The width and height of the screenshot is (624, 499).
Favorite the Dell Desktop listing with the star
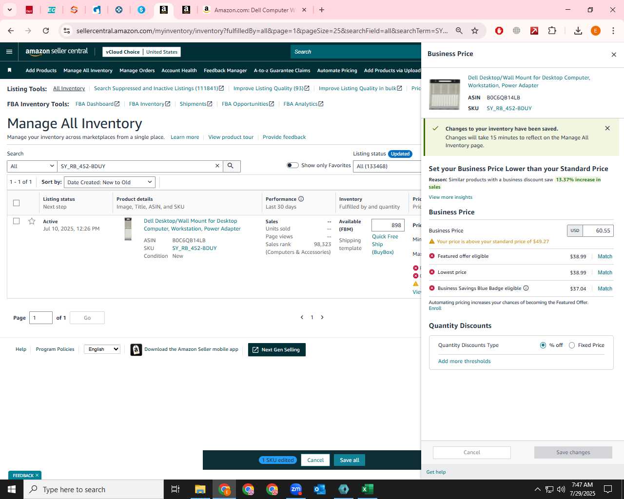click(x=32, y=221)
